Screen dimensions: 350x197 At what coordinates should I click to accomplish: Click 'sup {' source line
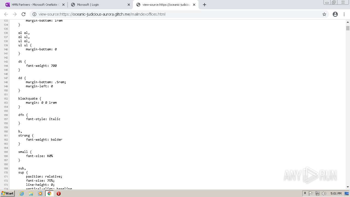pyautogui.click(x=23, y=172)
